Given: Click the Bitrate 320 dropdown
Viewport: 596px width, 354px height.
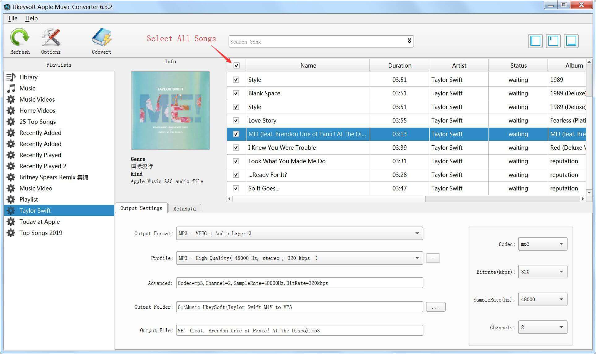Looking at the screenshot, I should point(542,272).
